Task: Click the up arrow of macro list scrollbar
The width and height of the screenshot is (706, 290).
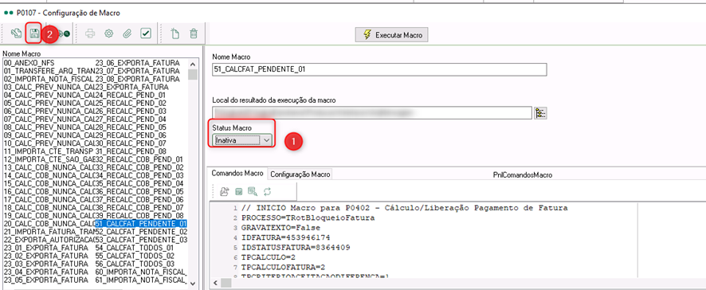Action: pyautogui.click(x=193, y=64)
